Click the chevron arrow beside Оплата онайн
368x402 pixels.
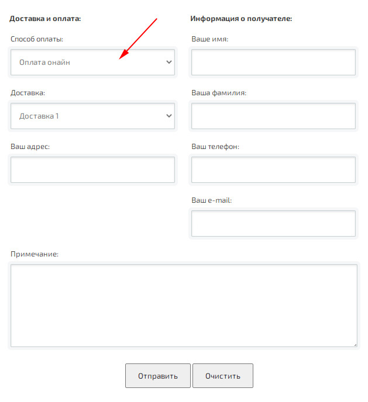tap(169, 62)
